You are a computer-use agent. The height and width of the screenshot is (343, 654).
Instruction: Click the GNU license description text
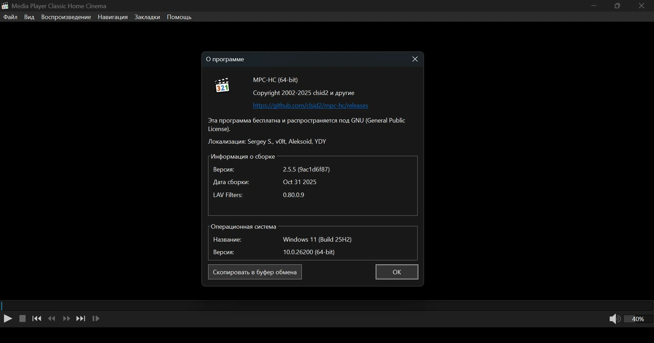(307, 125)
